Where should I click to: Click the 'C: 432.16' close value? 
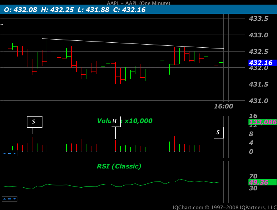[129, 10]
